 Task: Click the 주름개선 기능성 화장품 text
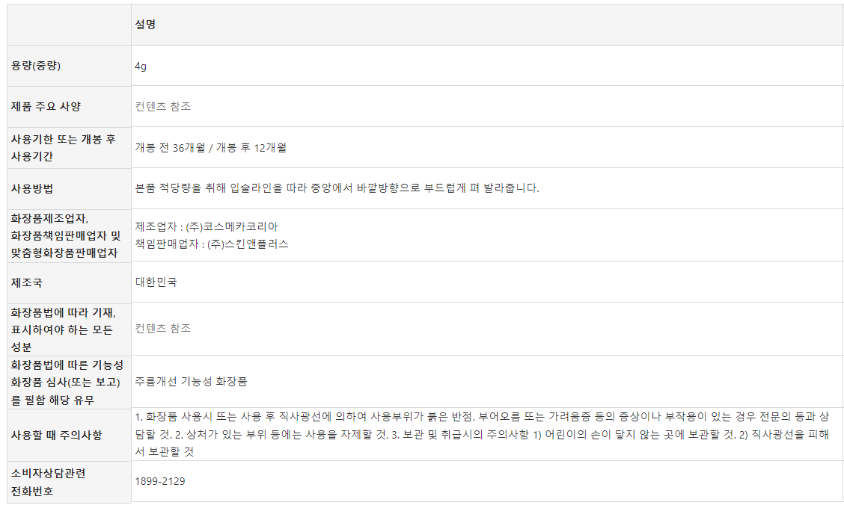pyautogui.click(x=192, y=381)
